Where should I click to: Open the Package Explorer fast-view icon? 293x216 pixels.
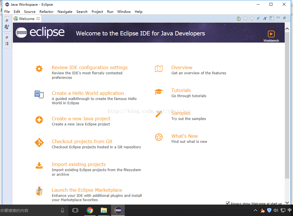[7, 27]
